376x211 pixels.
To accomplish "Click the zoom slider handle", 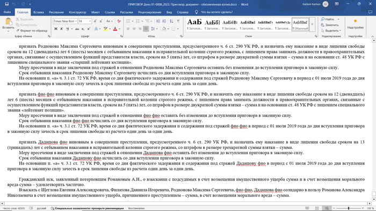I will click(x=349, y=208).
